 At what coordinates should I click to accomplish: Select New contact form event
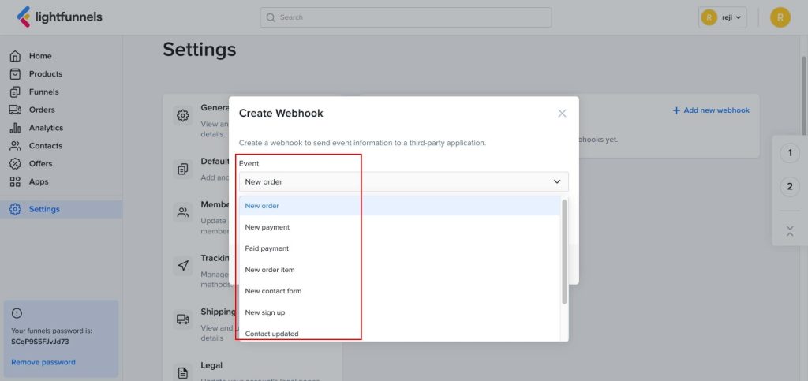click(399, 291)
